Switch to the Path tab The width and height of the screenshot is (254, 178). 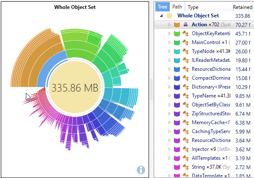coord(177,7)
